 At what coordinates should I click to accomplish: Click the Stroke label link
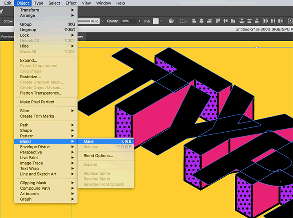point(8,21)
